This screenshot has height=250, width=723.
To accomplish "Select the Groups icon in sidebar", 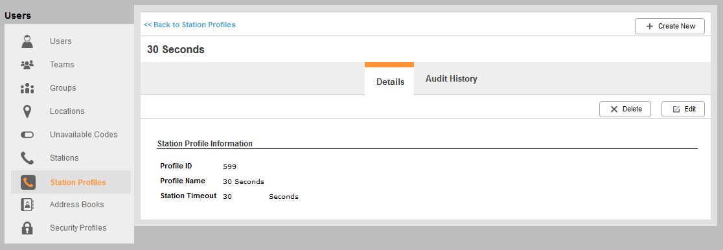I will point(28,88).
